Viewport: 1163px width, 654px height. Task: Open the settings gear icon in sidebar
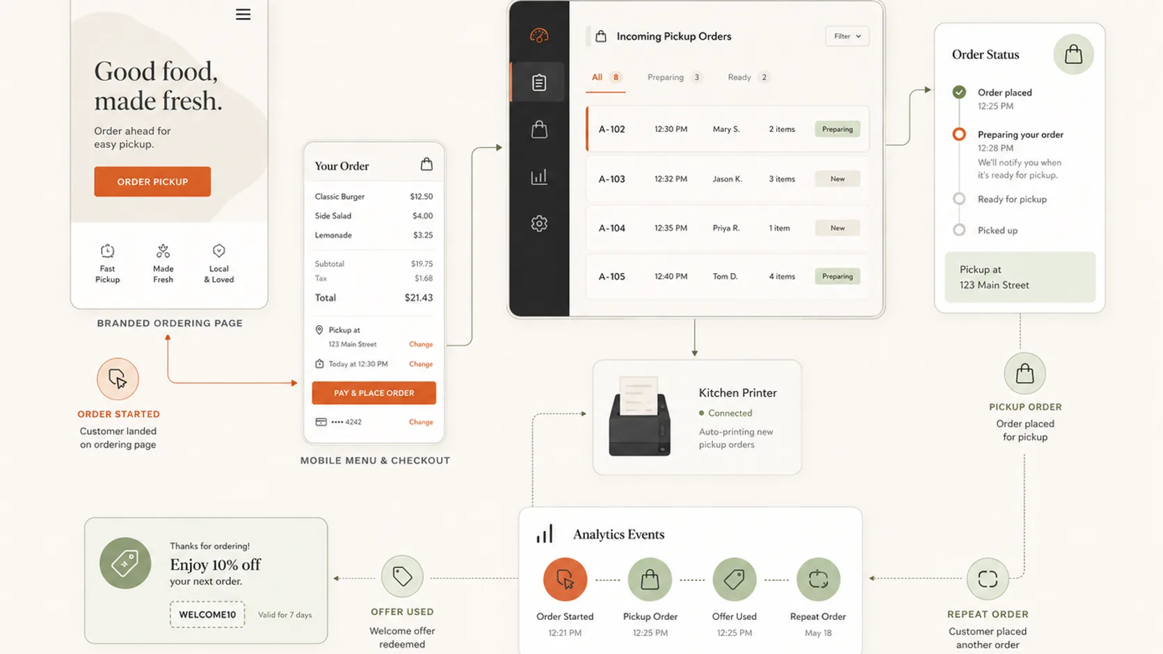539,223
